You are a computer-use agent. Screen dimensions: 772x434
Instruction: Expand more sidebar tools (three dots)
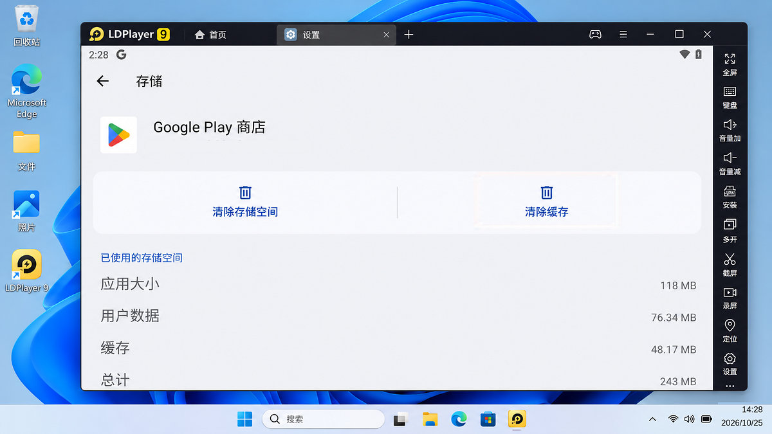coord(730,386)
